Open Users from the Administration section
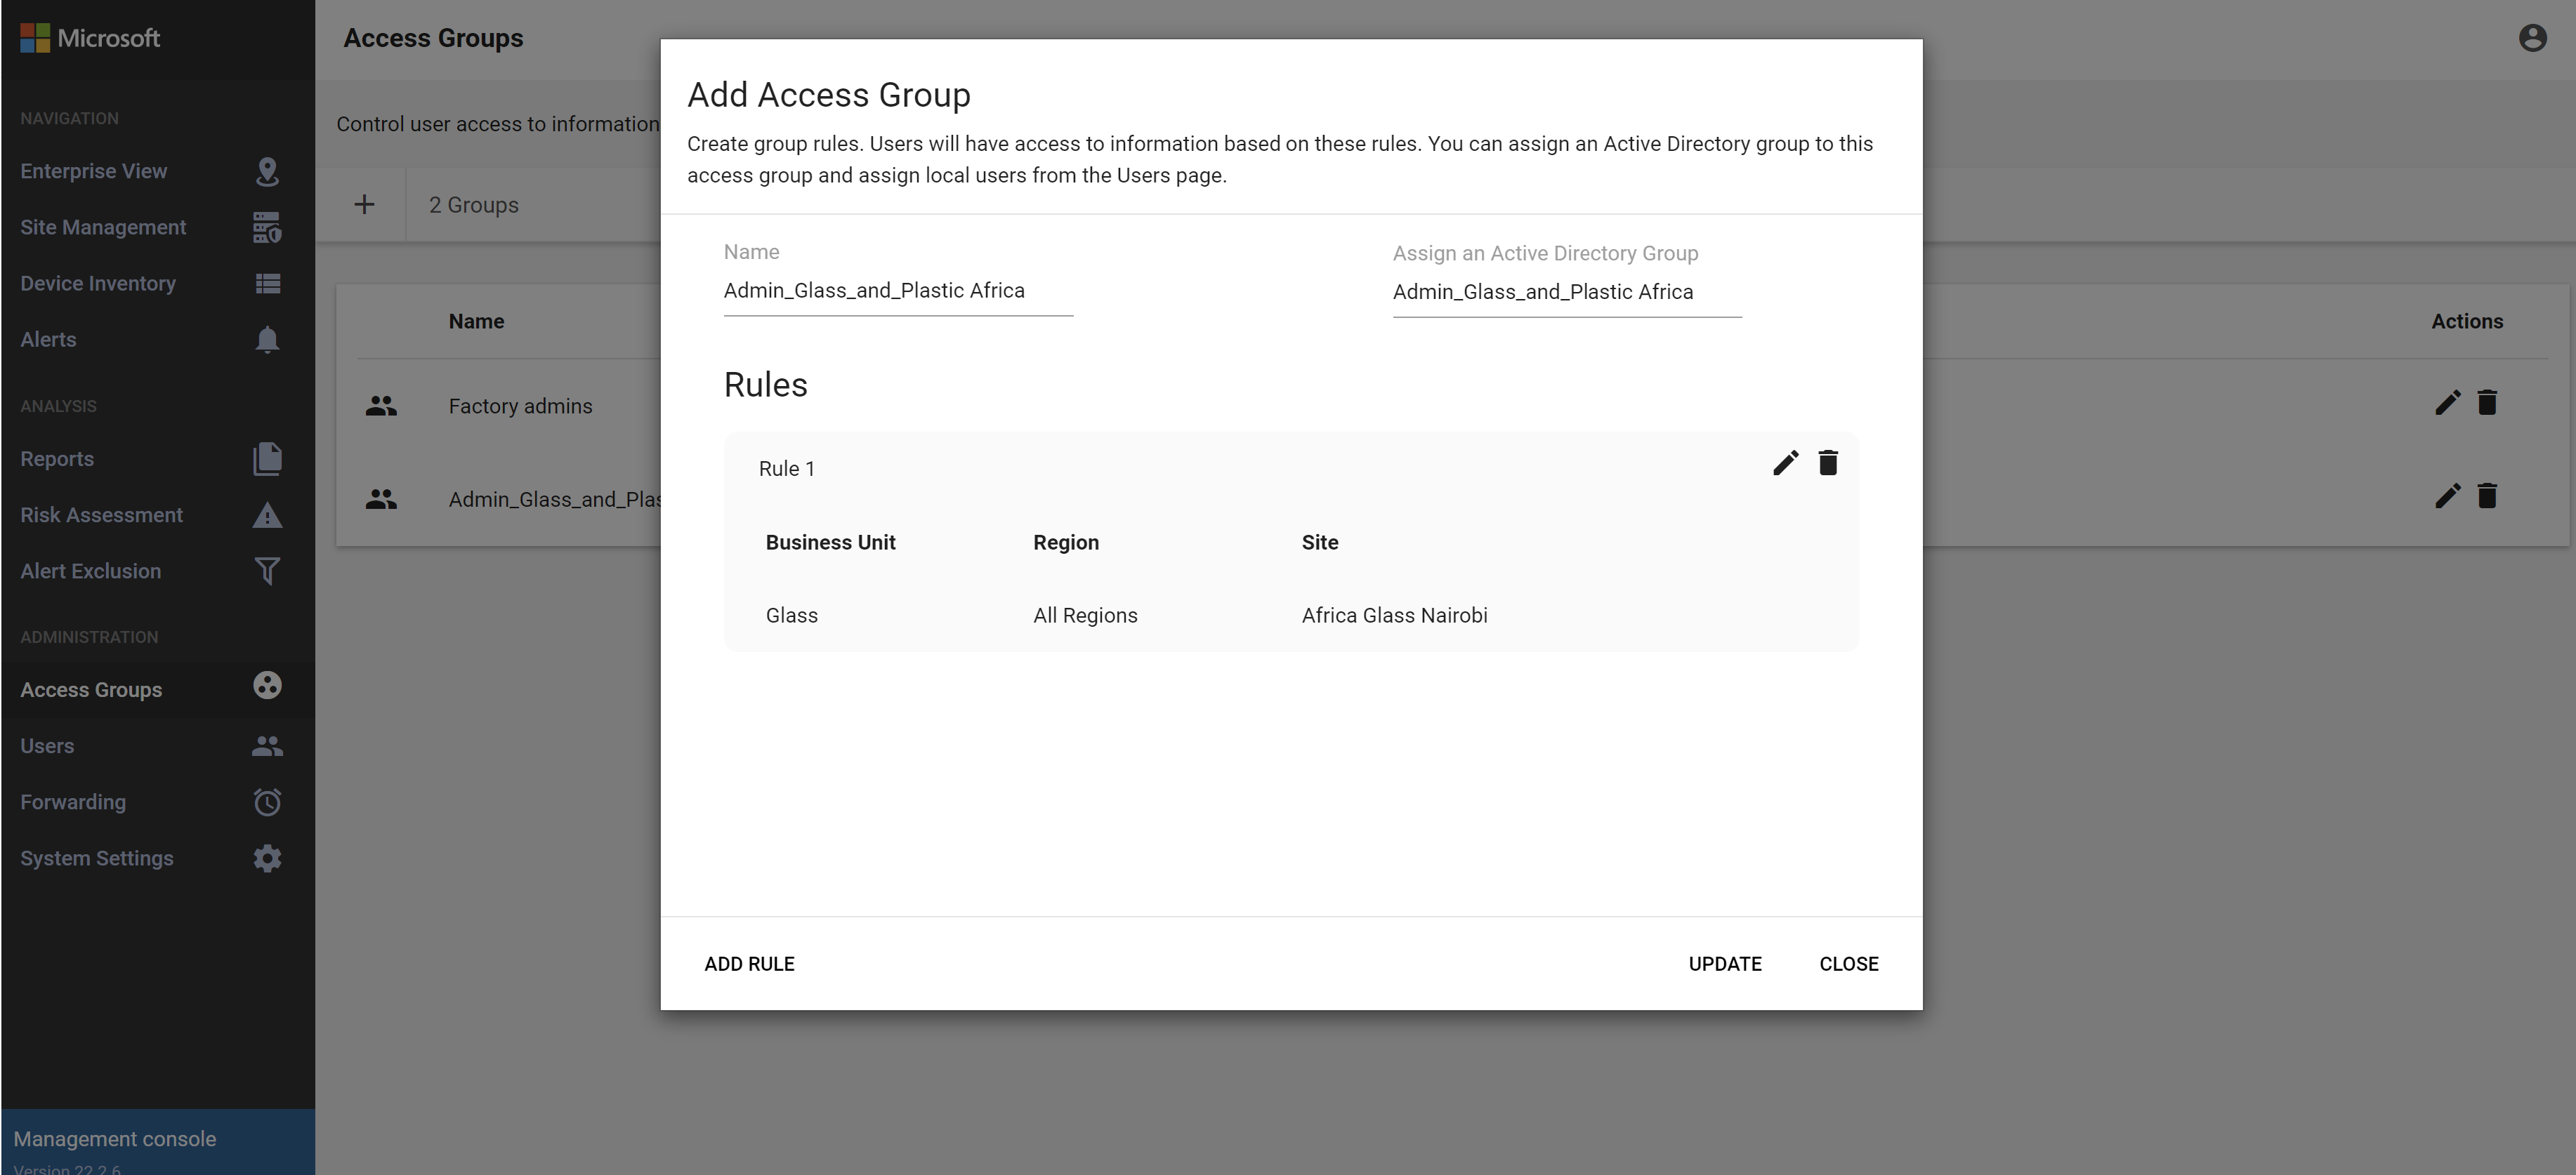 coord(47,745)
